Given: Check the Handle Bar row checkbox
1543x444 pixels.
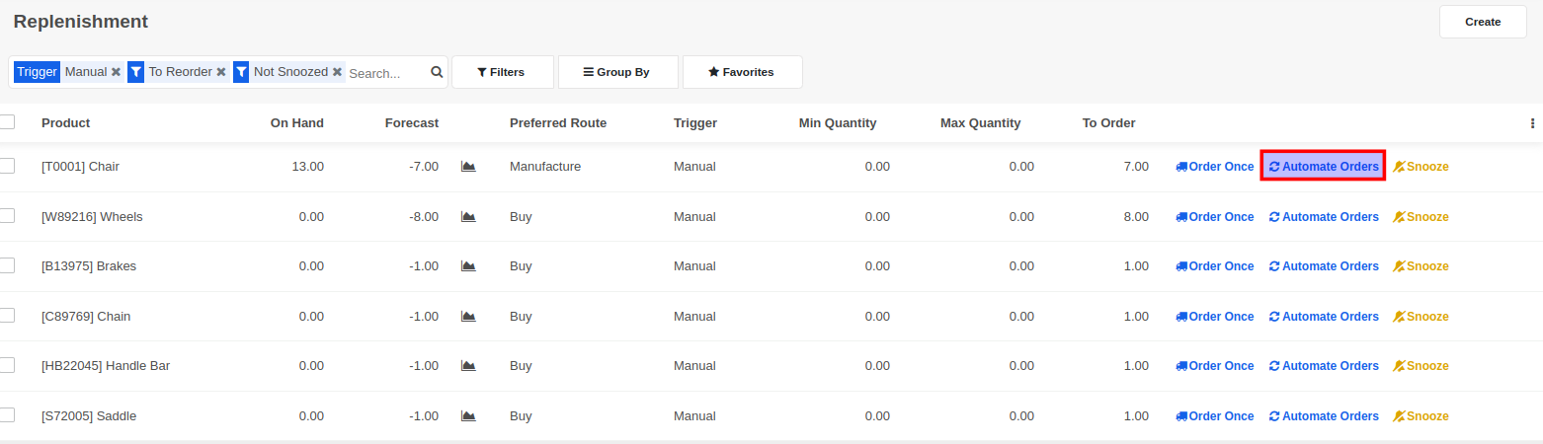Looking at the screenshot, I should coord(8,365).
